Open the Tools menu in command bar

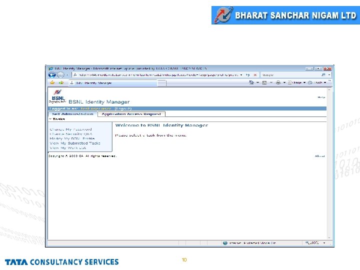pyautogui.click(x=317, y=82)
